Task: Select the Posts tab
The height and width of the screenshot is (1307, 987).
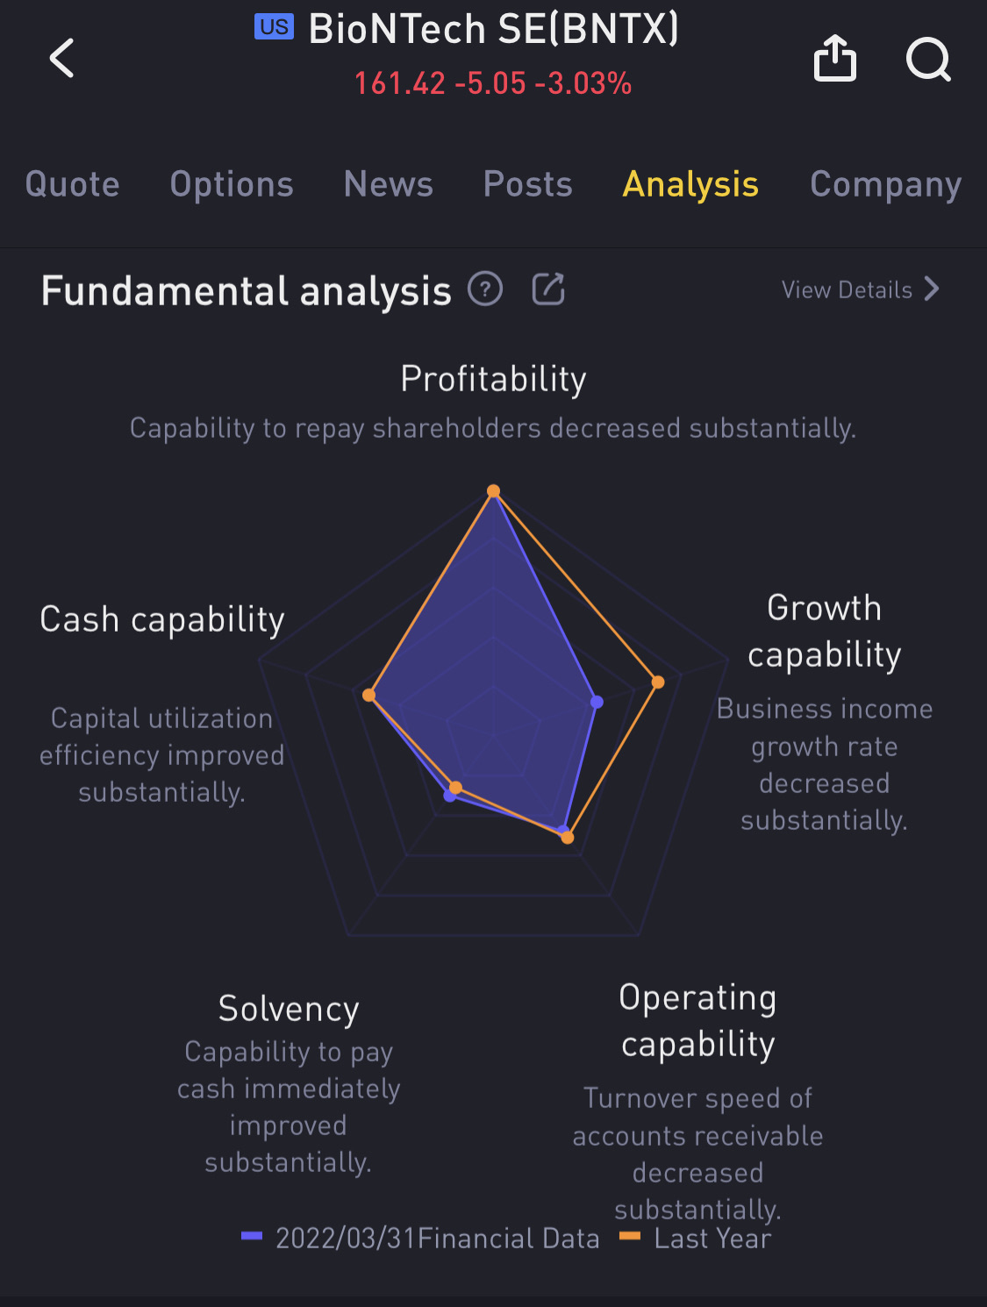Action: click(528, 184)
